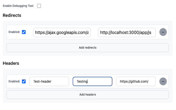Uncheck Enabled for the Test-header rule
Image resolution: width=176 pixels, height=110 pixels.
tap(24, 81)
